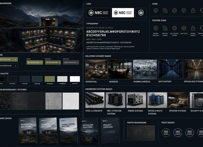The width and height of the screenshot is (203, 147).
Task: Open the Specialized Storage category image
Action: [194, 69]
